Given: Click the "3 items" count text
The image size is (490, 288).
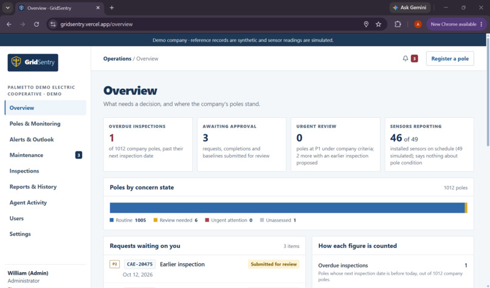Looking at the screenshot, I should coord(291,246).
